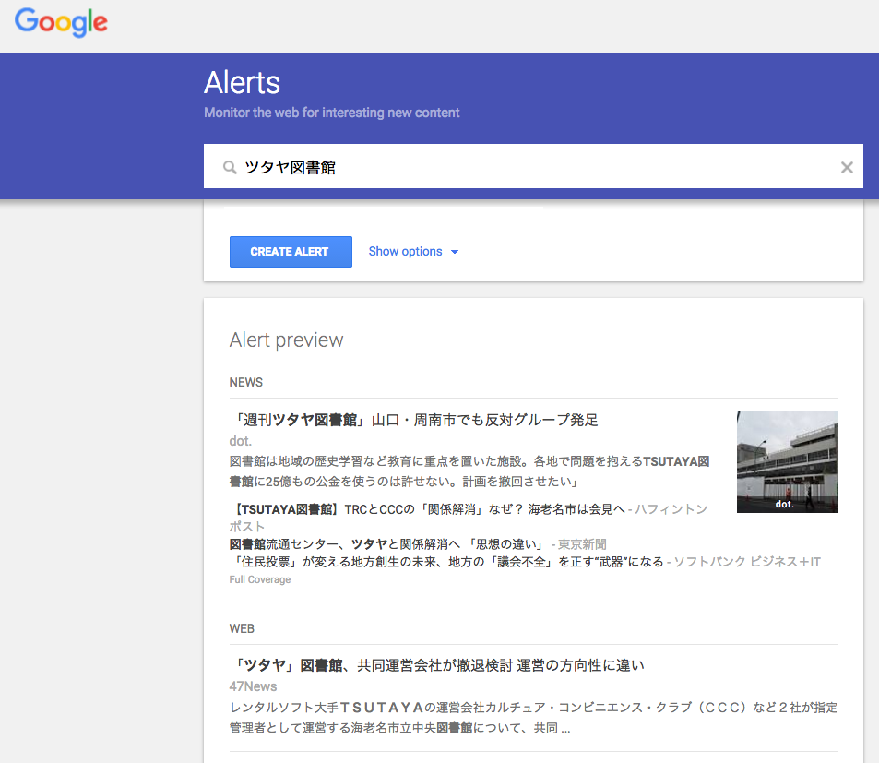This screenshot has width=879, height=763.
Task: Open 図書館流通センター、ツタヤと関係解消へ link
Action: 386,544
